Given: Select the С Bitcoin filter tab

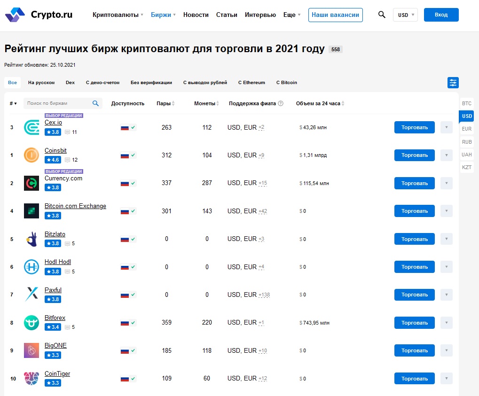Looking at the screenshot, I should (287, 82).
